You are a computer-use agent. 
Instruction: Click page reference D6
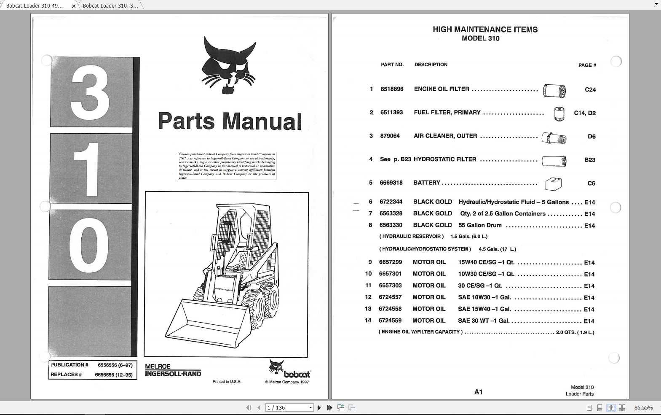tap(591, 137)
